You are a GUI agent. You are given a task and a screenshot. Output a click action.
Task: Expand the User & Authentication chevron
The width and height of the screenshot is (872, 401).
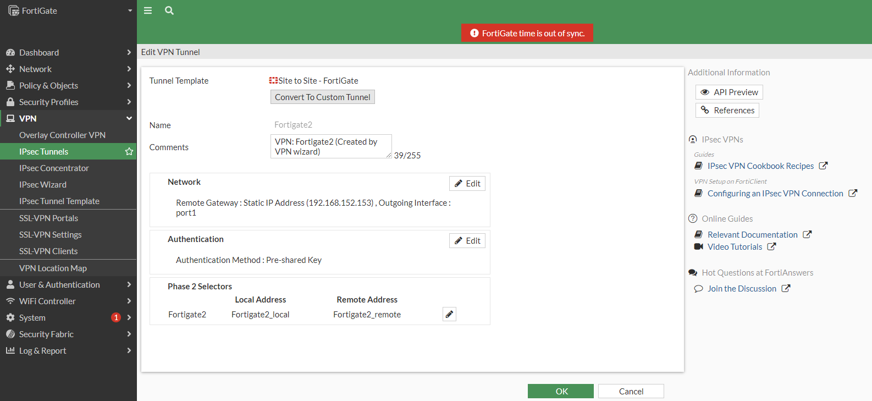point(129,284)
